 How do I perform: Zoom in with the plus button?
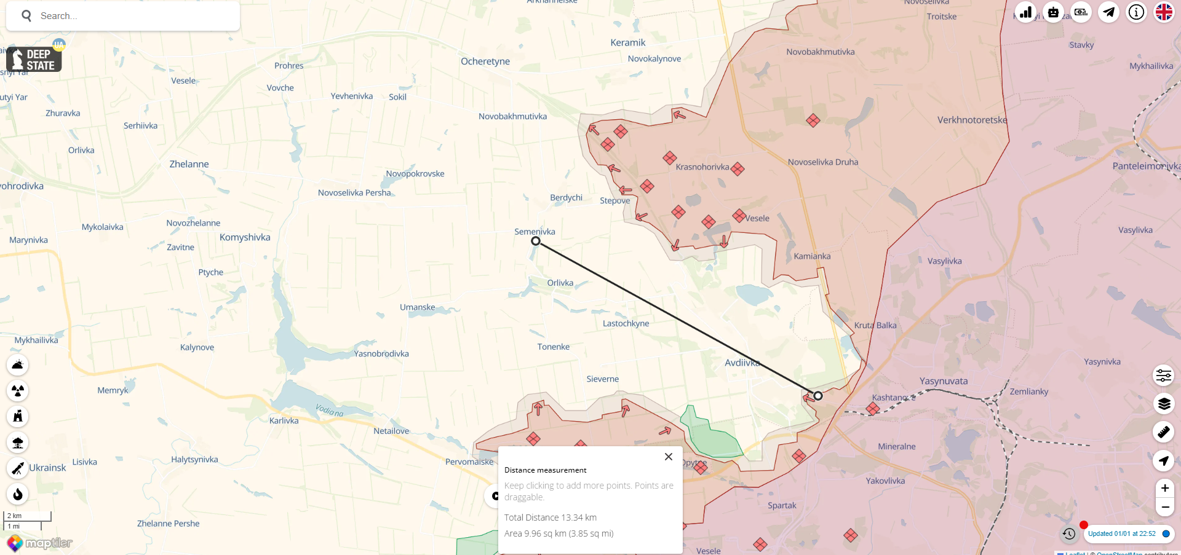[1164, 488]
